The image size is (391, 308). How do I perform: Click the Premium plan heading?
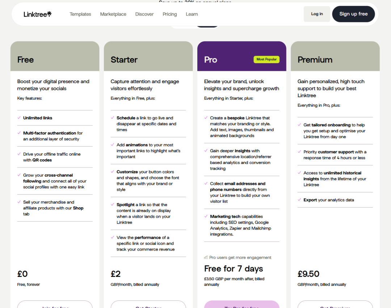(x=315, y=60)
